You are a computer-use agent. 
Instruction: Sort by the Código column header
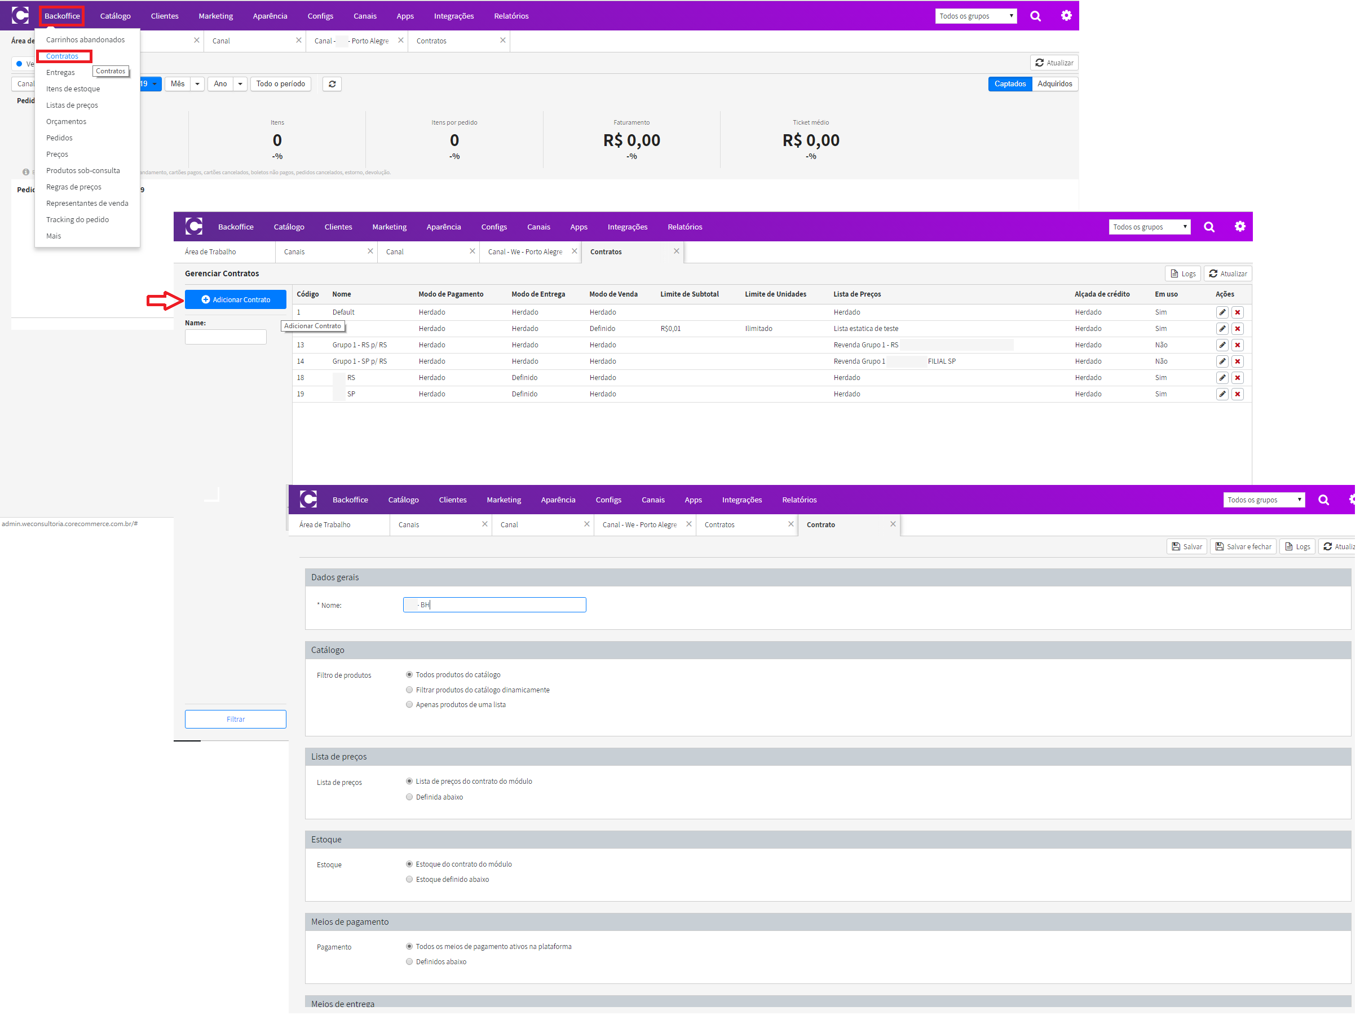click(x=307, y=294)
